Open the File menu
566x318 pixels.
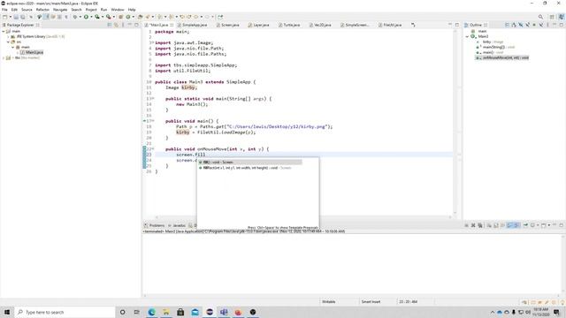tap(4, 10)
